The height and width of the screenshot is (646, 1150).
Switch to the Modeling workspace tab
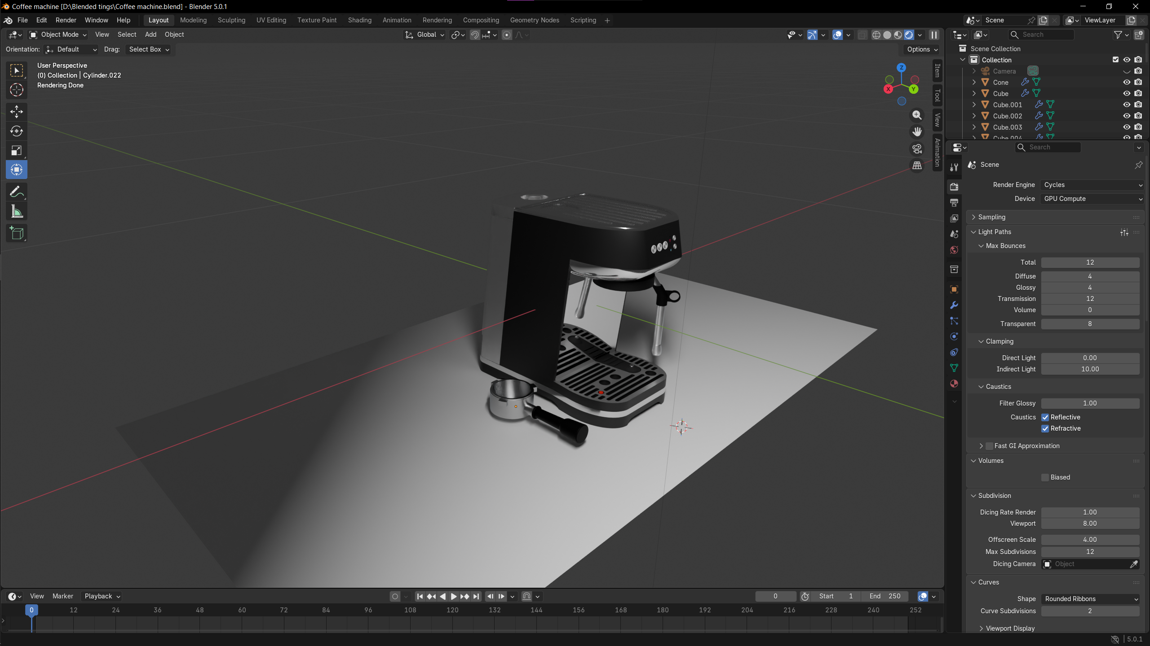(x=193, y=20)
